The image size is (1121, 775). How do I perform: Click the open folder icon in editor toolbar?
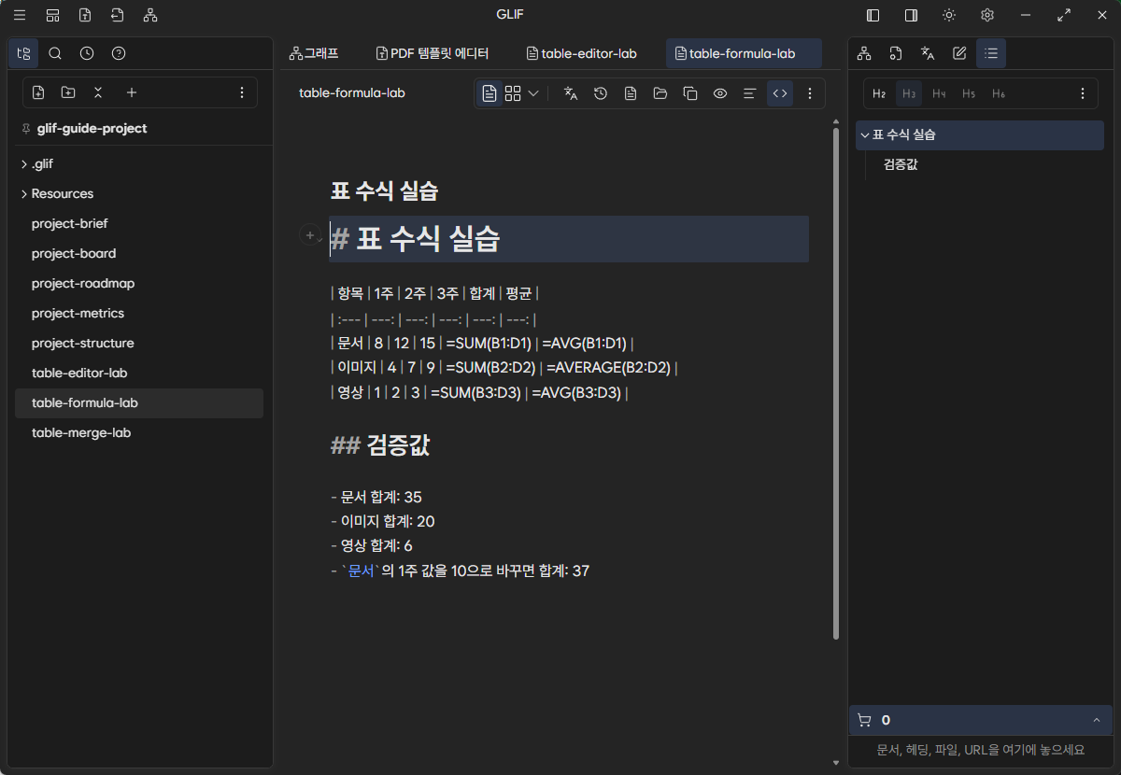(x=660, y=93)
